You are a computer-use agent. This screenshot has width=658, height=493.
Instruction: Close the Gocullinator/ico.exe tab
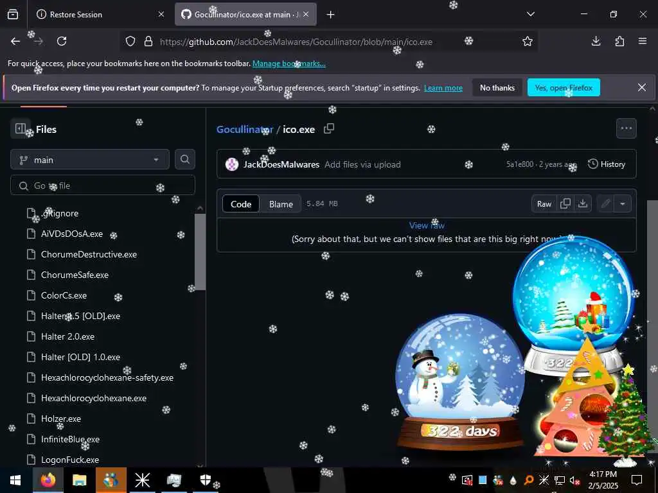(x=306, y=15)
